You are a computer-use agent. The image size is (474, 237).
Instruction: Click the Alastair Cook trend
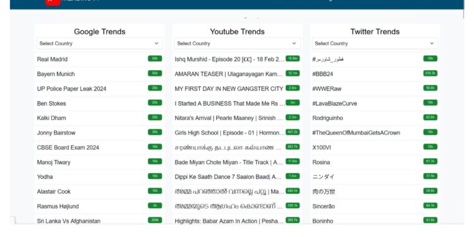pos(54,191)
